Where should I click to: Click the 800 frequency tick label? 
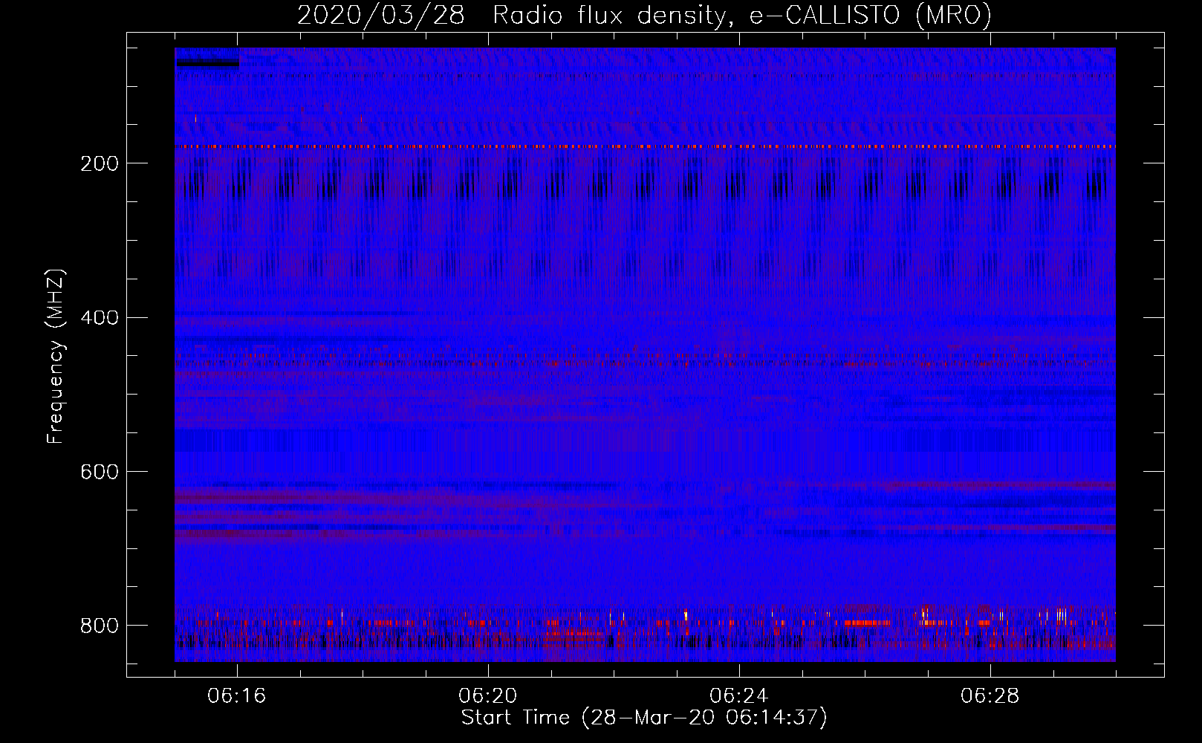(100, 626)
